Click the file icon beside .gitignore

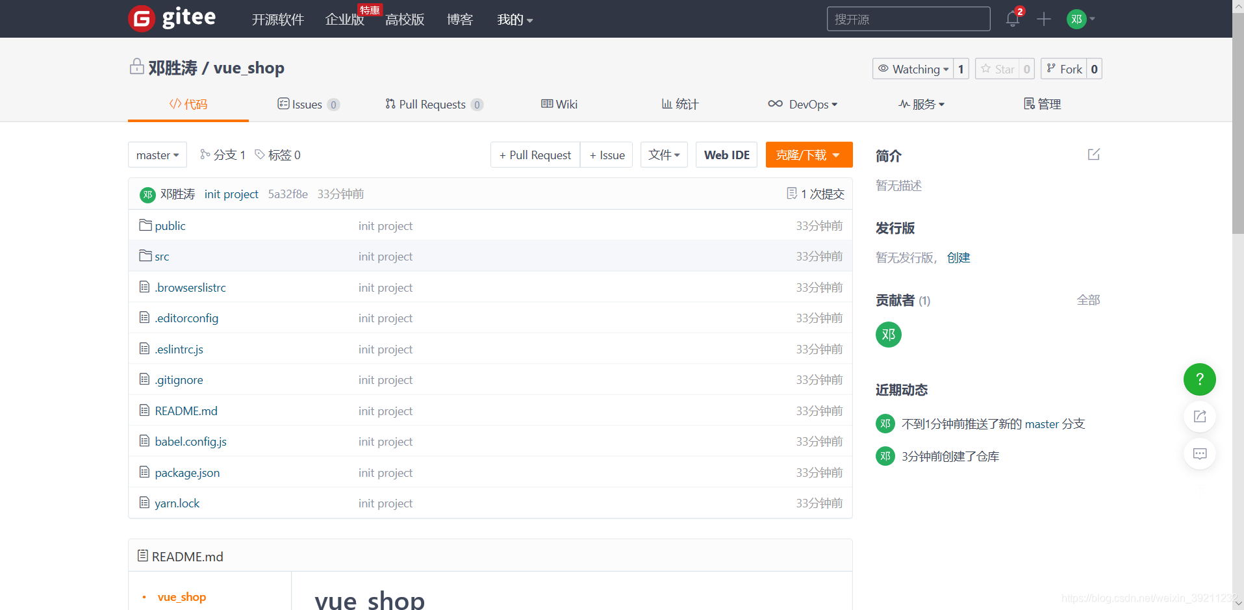(x=144, y=379)
